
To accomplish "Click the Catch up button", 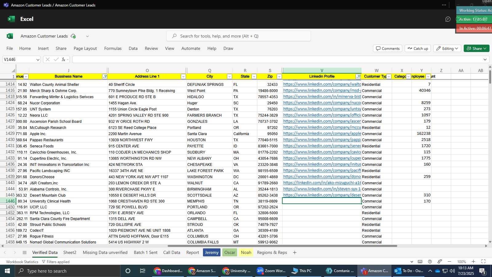I will (418, 48).
